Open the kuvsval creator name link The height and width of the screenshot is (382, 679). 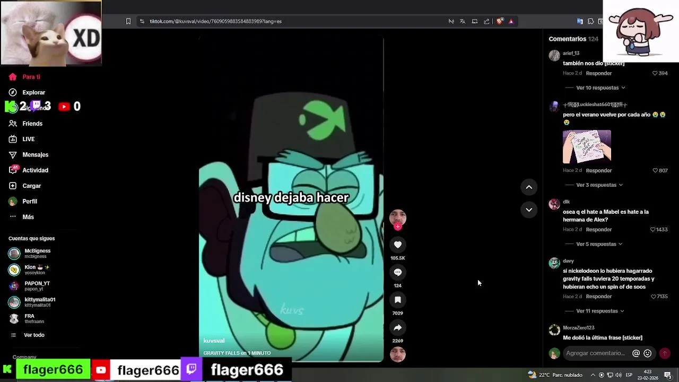click(x=214, y=341)
